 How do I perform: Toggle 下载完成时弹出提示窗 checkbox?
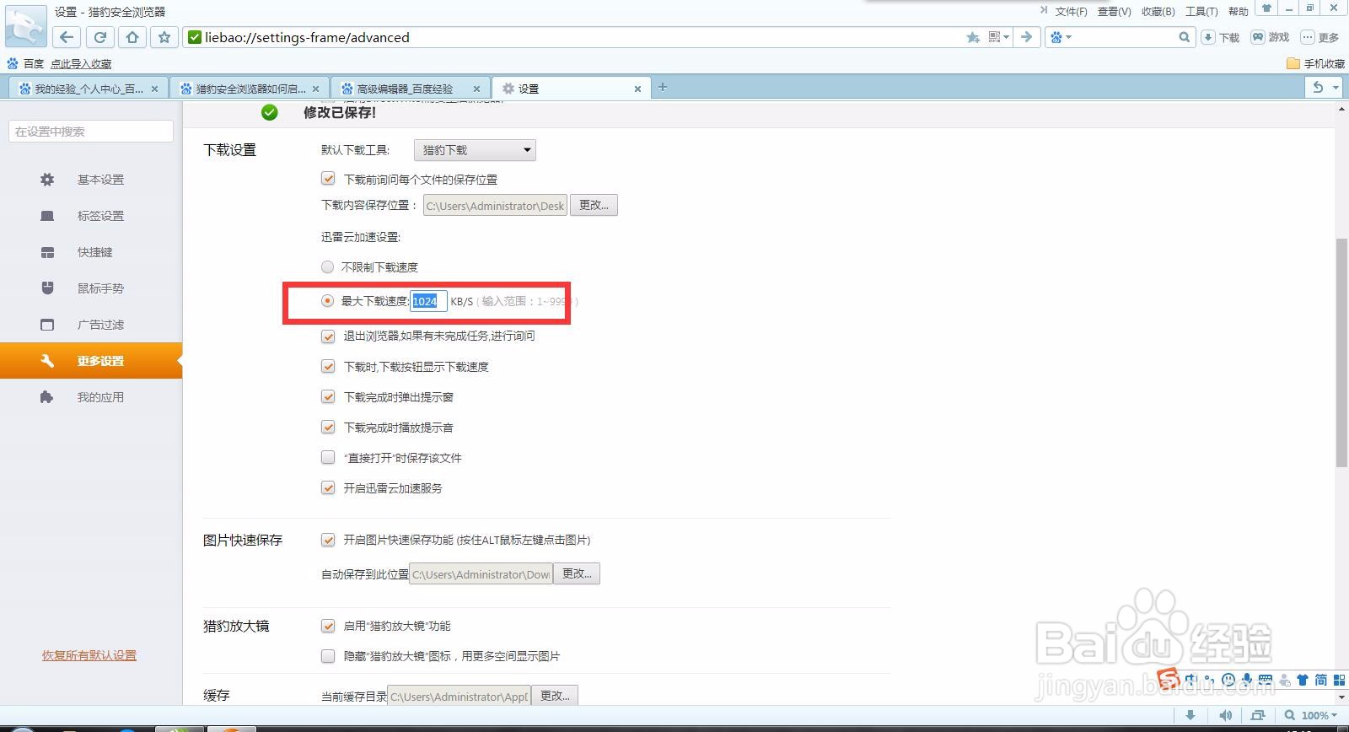(328, 397)
